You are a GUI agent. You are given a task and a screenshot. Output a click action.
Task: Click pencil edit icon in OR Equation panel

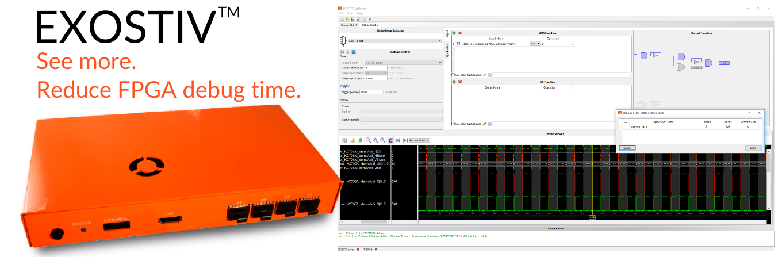coord(484,124)
